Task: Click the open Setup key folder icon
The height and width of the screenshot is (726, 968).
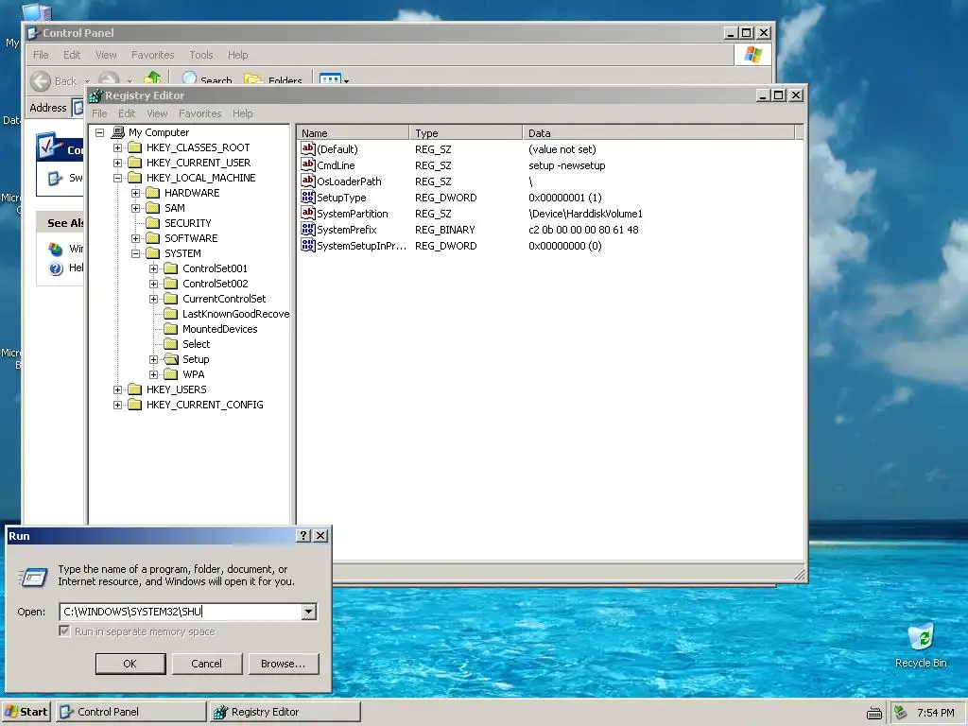Action: 171,359
